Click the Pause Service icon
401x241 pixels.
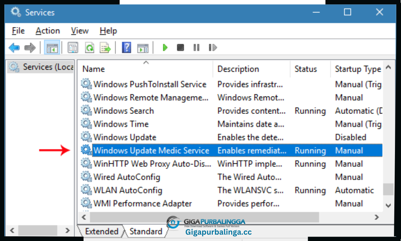coord(196,48)
